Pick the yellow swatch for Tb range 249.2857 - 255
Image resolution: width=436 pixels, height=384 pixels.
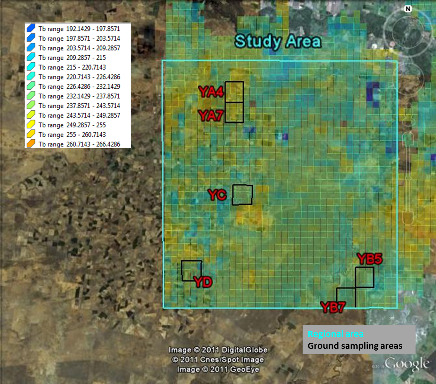click(31, 125)
